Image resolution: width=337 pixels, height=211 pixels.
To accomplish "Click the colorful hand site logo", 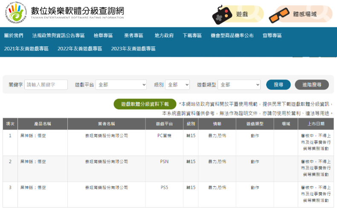I will tap(16, 13).
